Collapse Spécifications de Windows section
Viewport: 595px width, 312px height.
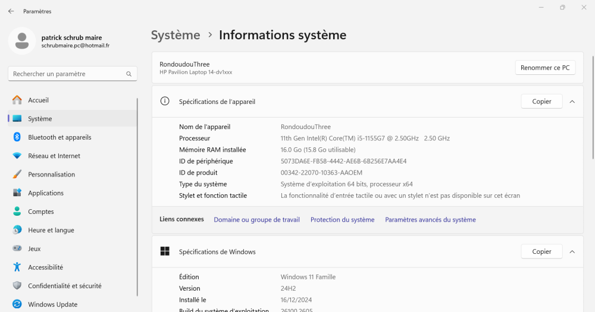click(572, 252)
